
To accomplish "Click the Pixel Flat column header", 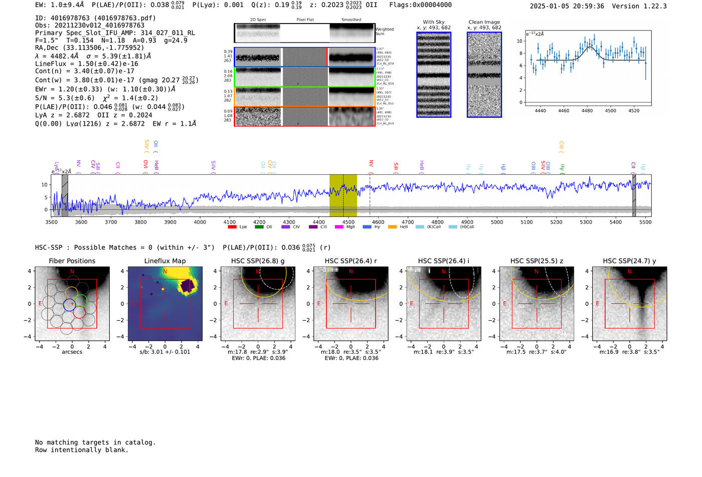I will (x=305, y=20).
